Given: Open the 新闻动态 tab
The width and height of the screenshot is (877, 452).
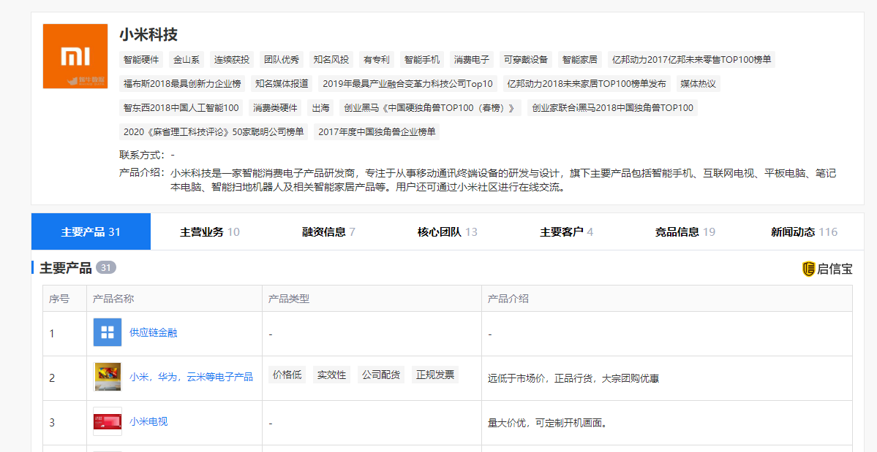Looking at the screenshot, I should [x=804, y=232].
